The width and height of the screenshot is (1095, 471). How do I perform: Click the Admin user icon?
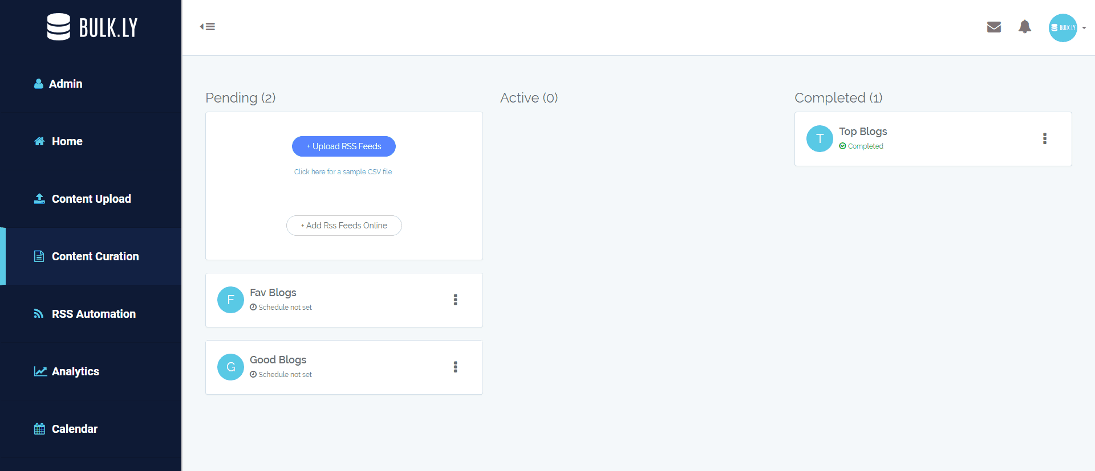(39, 84)
